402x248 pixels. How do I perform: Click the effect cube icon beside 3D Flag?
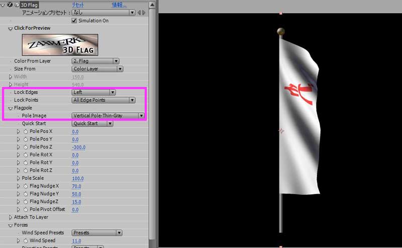[17, 5]
